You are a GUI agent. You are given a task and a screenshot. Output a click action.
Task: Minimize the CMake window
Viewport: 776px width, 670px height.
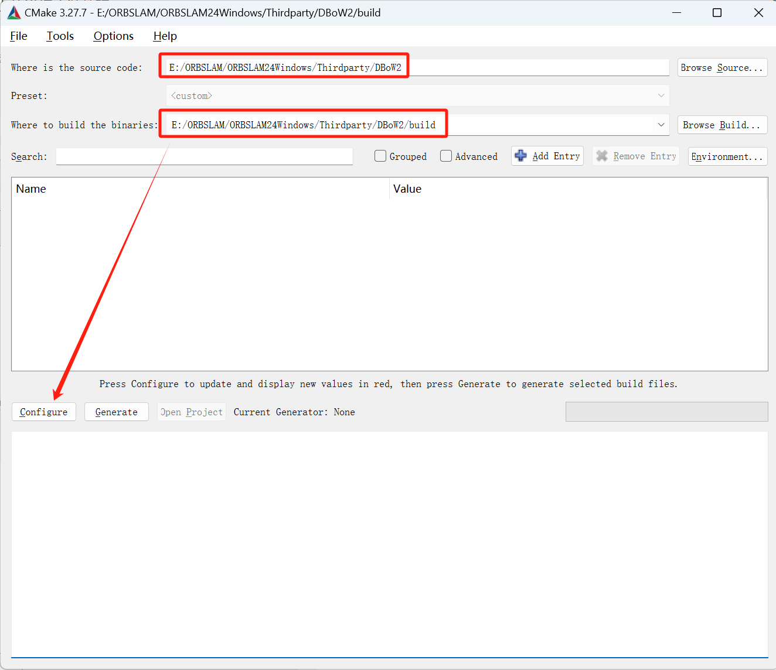[676, 13]
